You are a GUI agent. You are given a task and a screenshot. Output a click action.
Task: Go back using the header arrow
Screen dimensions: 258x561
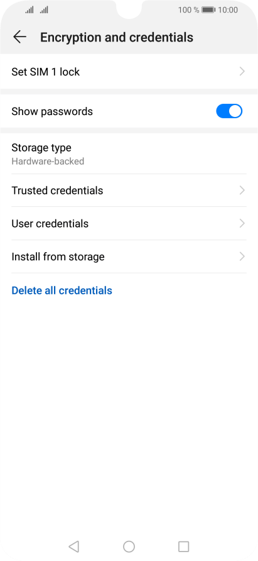click(19, 37)
